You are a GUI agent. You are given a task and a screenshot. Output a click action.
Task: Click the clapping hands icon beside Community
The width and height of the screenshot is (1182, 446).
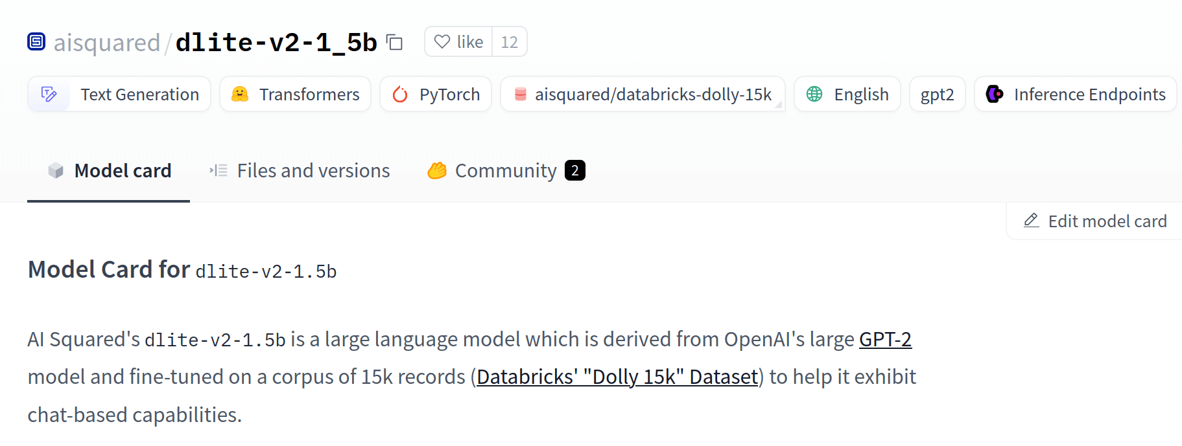[x=438, y=170]
